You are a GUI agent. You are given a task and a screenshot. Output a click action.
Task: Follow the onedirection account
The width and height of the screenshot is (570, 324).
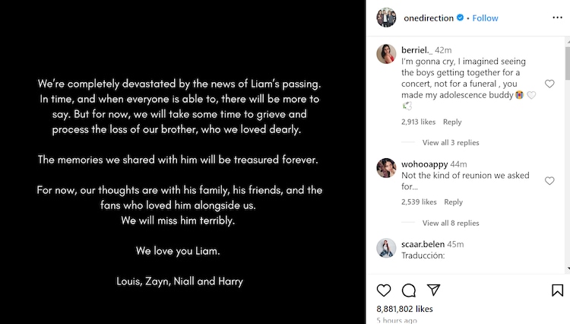(486, 18)
